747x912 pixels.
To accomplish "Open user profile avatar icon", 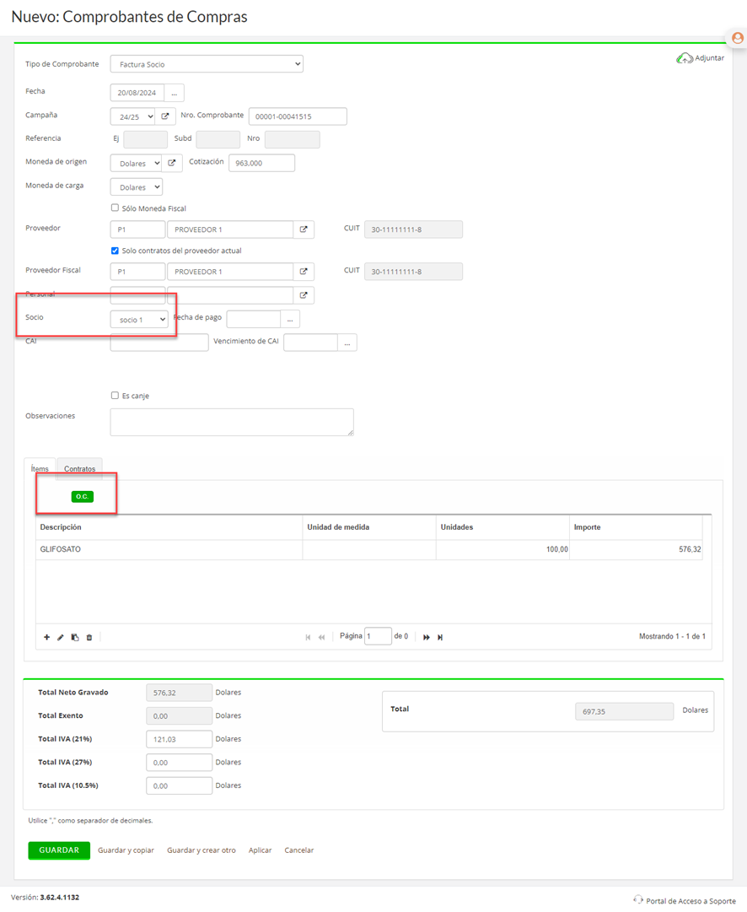I will [x=737, y=39].
